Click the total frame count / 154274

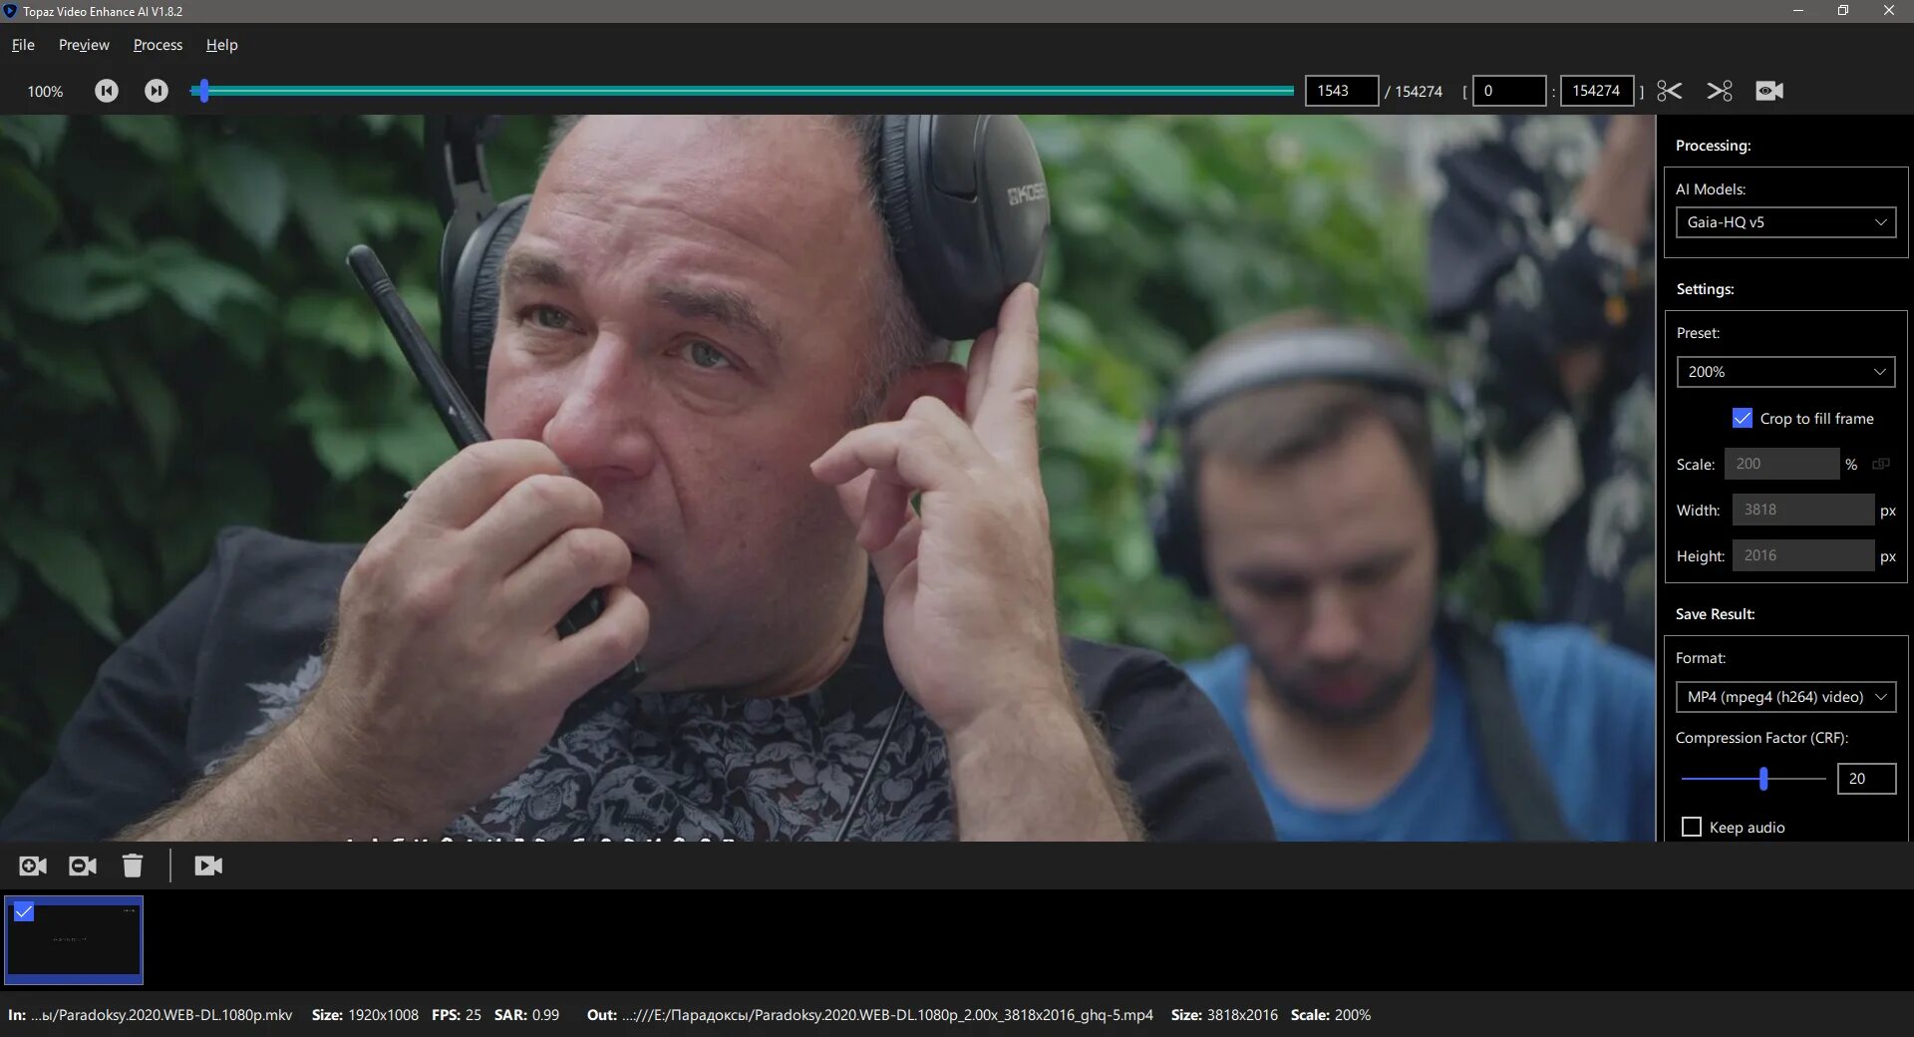click(x=1414, y=92)
